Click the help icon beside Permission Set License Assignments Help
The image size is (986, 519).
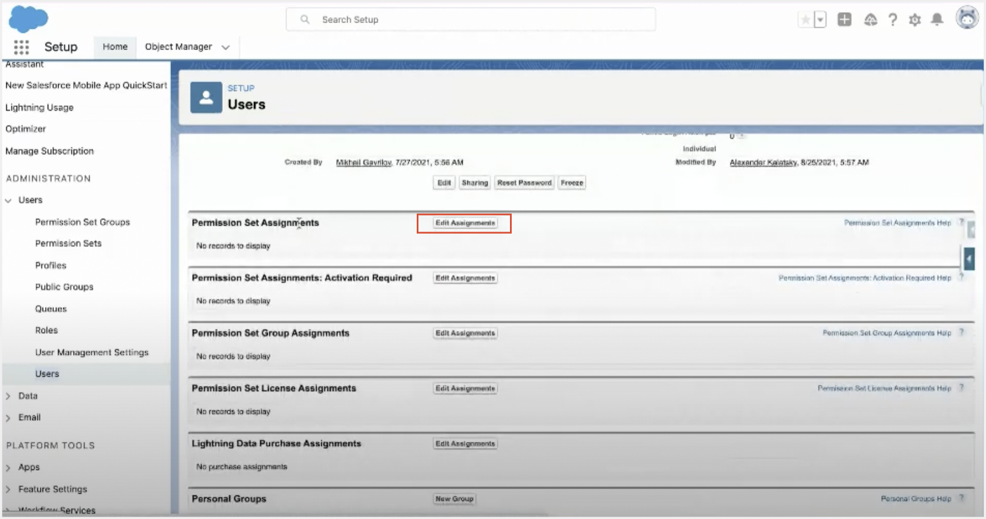pyautogui.click(x=961, y=388)
